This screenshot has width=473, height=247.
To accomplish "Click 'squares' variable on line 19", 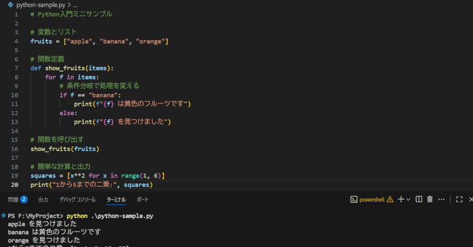I will coord(43,176).
